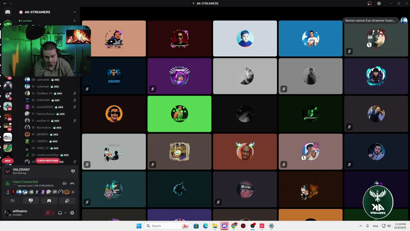Focus the DISCORD avatar participant tile
Image resolution: width=410 pixels, height=231 pixels.
point(114,76)
